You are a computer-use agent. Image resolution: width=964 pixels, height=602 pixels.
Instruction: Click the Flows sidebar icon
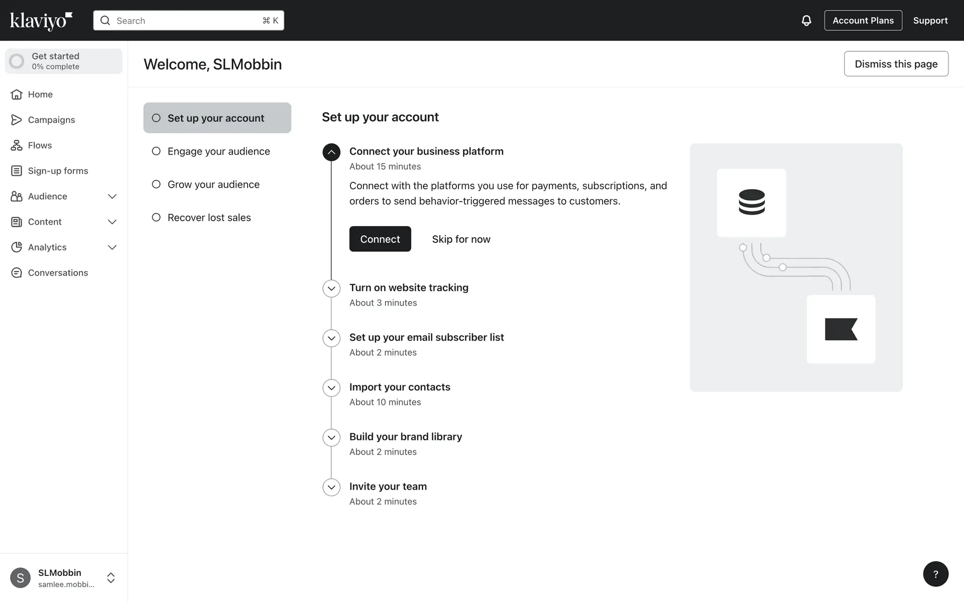pos(17,145)
